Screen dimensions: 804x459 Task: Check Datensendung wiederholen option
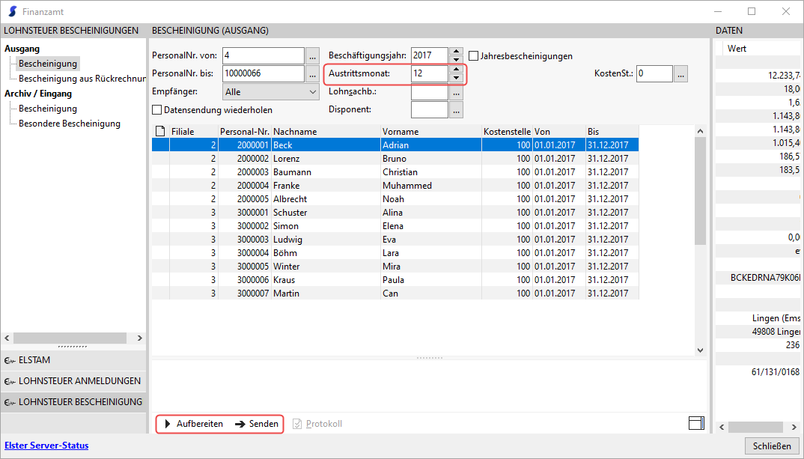(157, 110)
